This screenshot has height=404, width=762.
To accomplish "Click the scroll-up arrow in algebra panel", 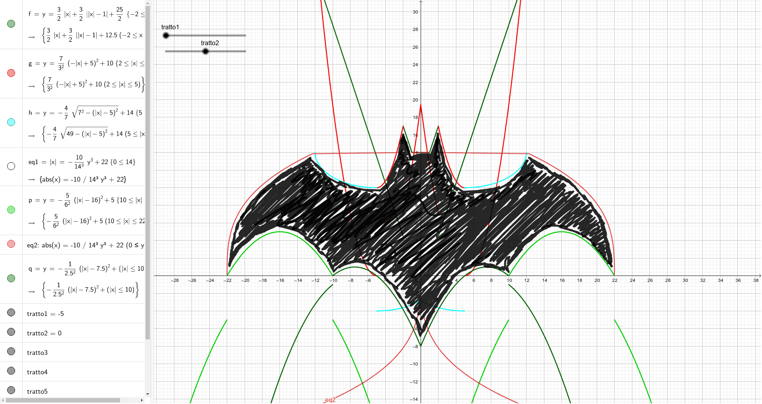I will coord(148,2).
